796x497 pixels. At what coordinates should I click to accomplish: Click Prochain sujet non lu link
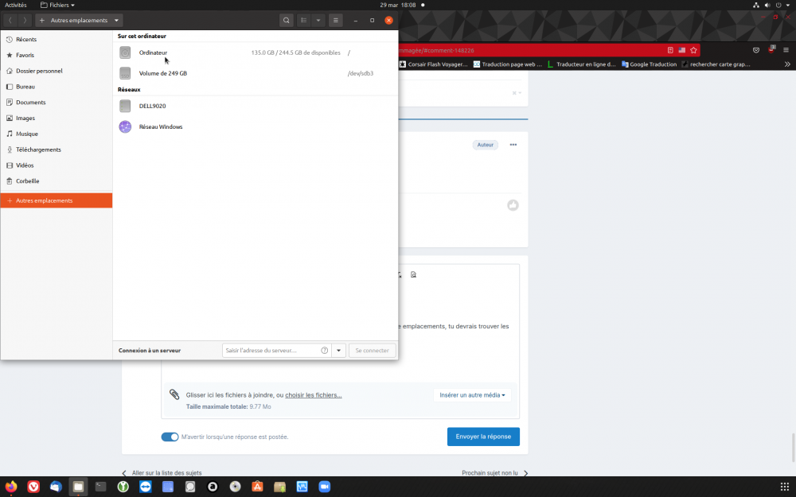click(495, 472)
